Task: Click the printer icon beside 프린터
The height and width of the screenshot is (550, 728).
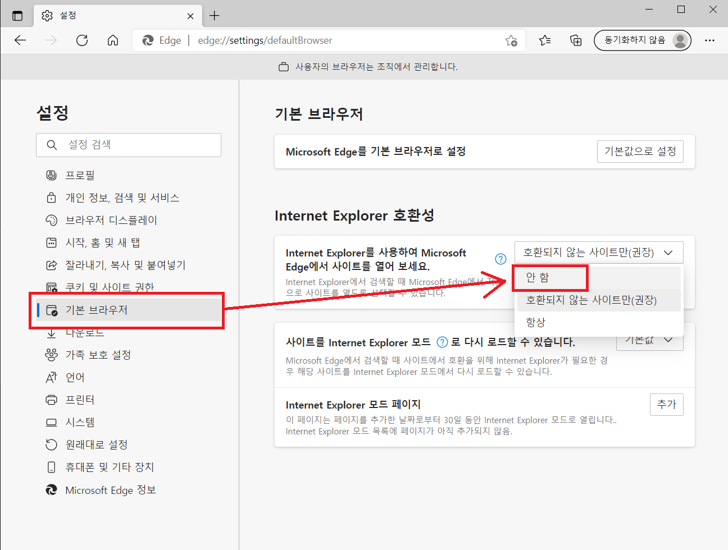Action: pos(51,400)
